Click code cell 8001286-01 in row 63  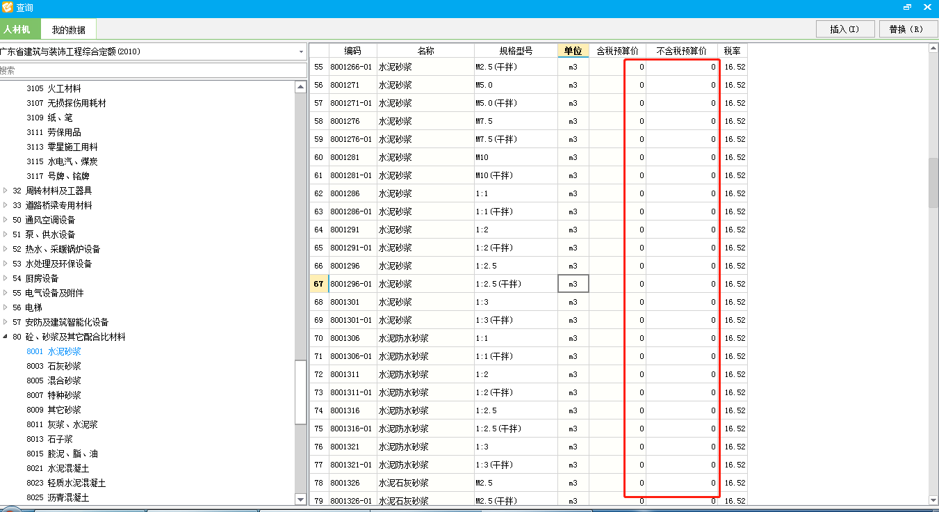tap(352, 211)
